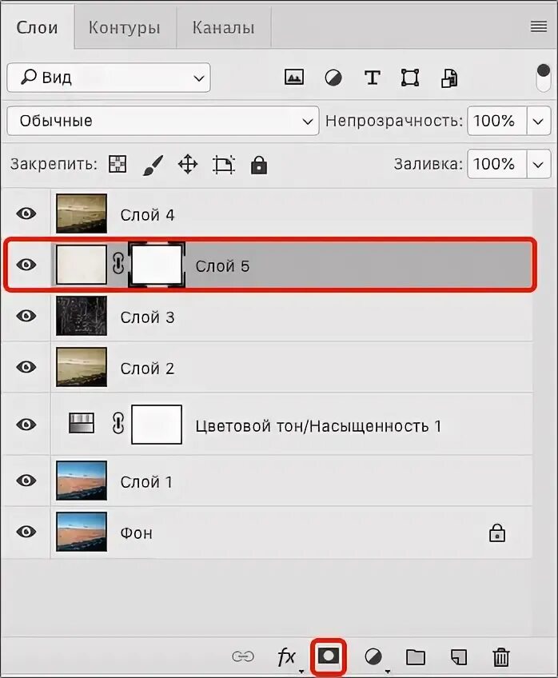558x678 pixels.
Task: Filter layers by smart object type
Action: tap(449, 78)
